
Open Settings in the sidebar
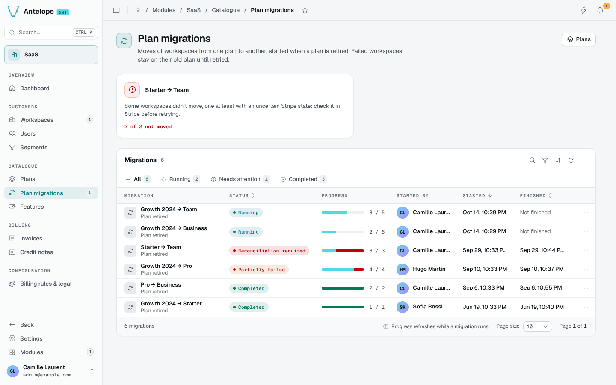click(51, 338)
